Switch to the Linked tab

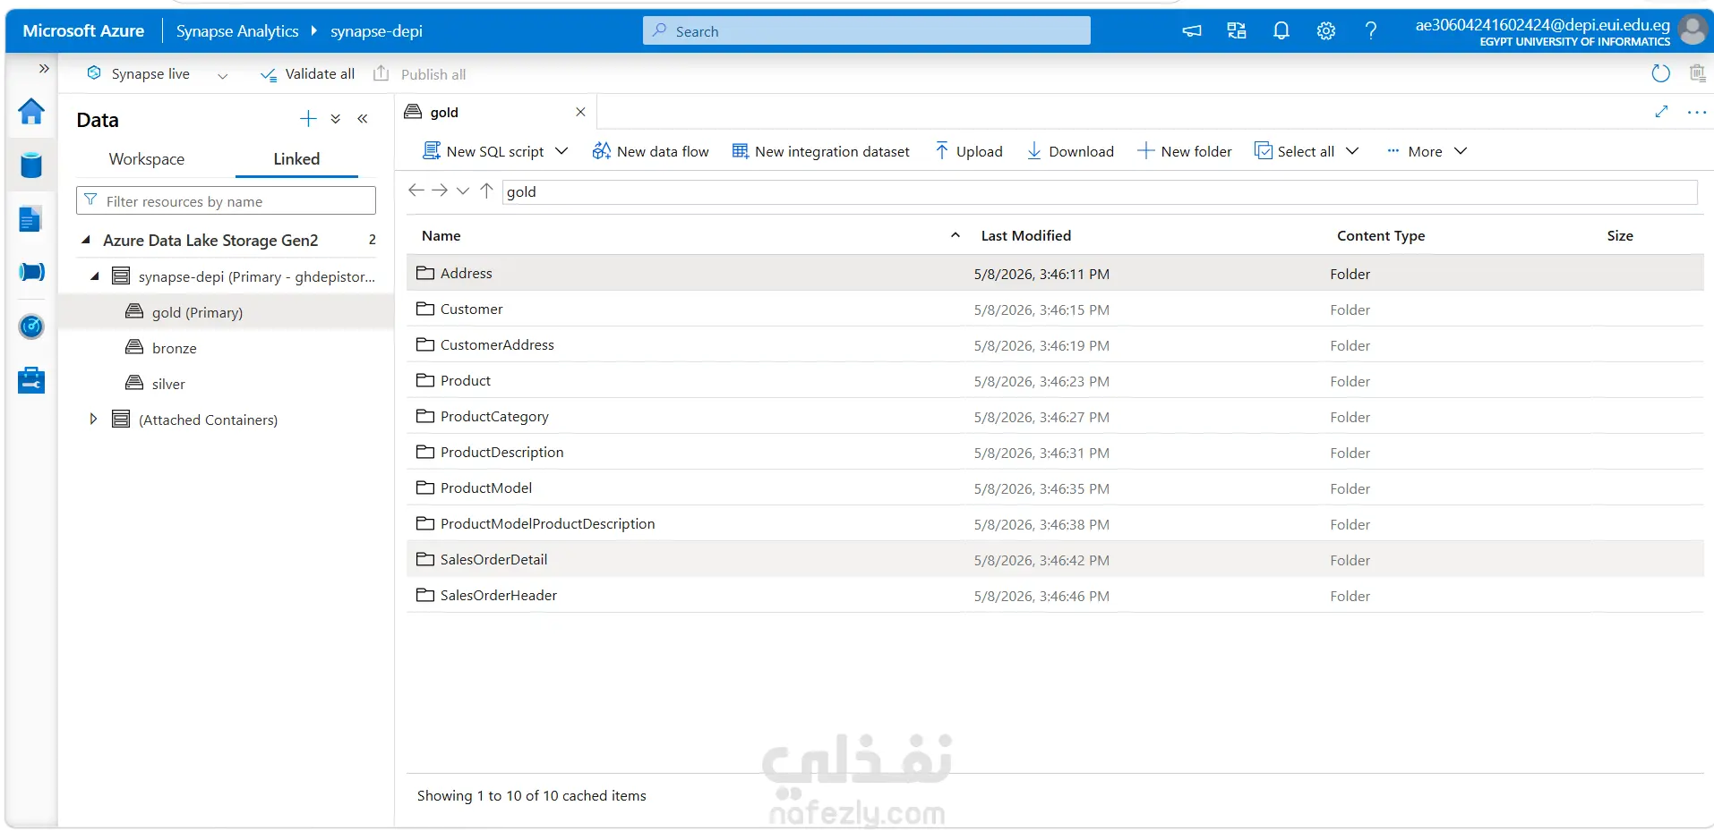(x=296, y=158)
